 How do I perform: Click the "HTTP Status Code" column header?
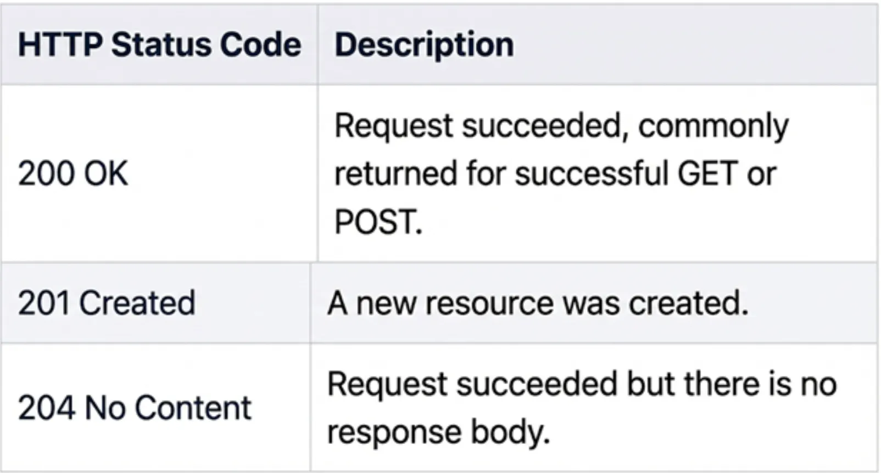pos(159,44)
